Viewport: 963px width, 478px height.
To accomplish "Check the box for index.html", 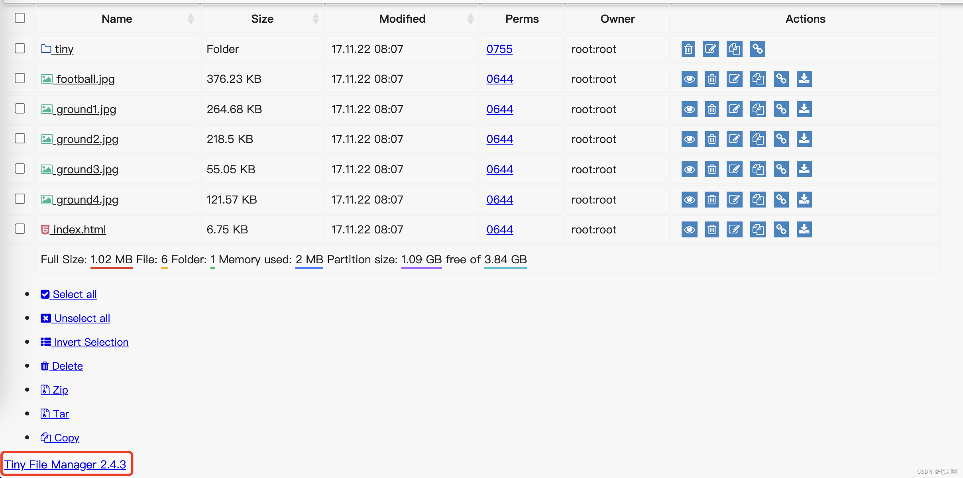I will (20, 229).
